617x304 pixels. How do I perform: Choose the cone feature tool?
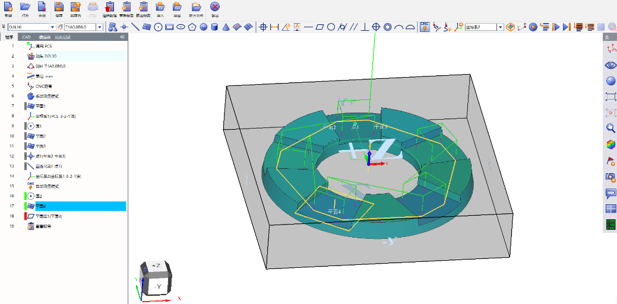click(x=226, y=27)
